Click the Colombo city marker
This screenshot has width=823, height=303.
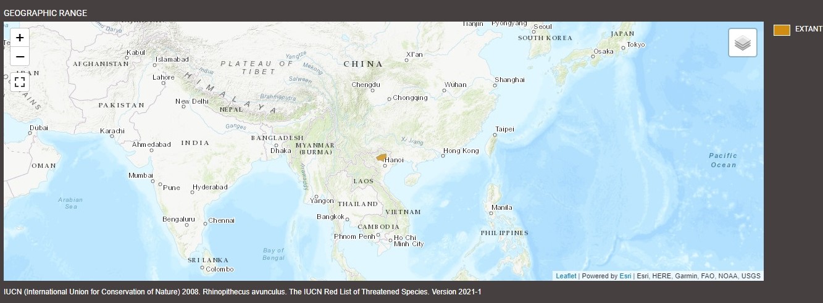202,268
